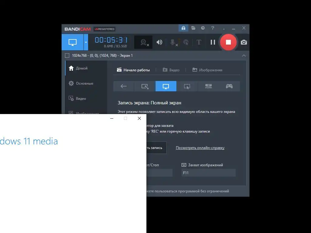Select fullscreen recording mode icon
311x233 pixels.
(166, 86)
